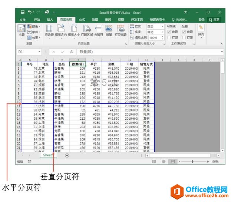Switch to Data (数据) tab
Image resolution: width=231 pixels, height=202 pixels.
[95, 20]
